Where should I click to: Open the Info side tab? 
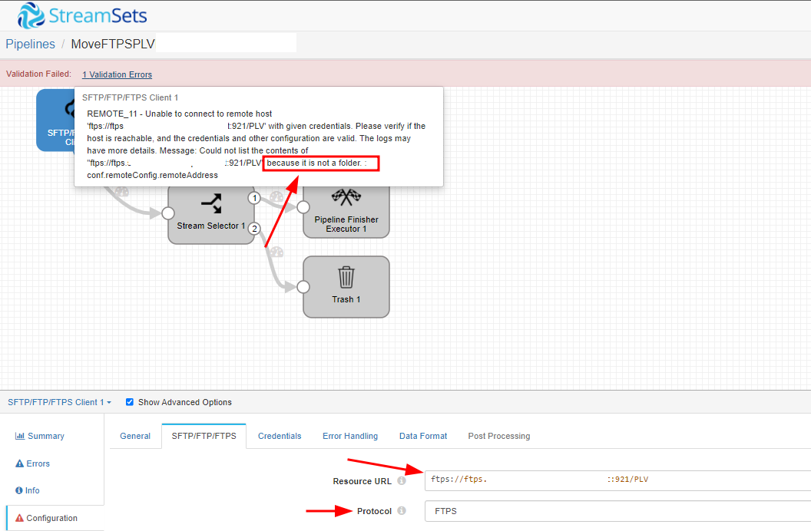point(28,490)
